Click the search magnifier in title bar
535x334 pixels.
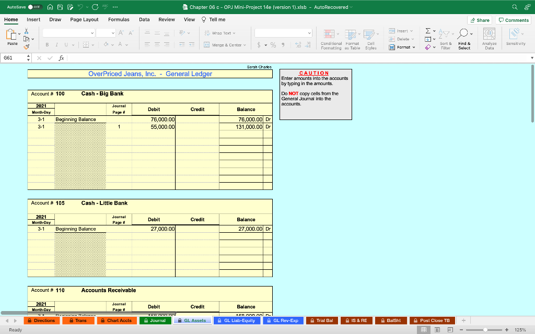(515, 7)
